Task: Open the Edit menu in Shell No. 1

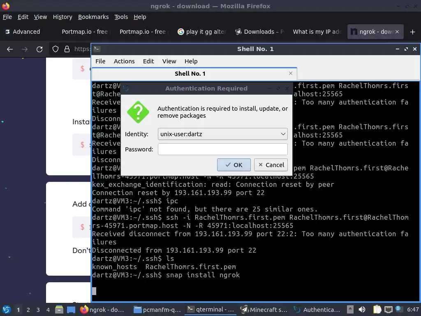Action: [x=148, y=61]
